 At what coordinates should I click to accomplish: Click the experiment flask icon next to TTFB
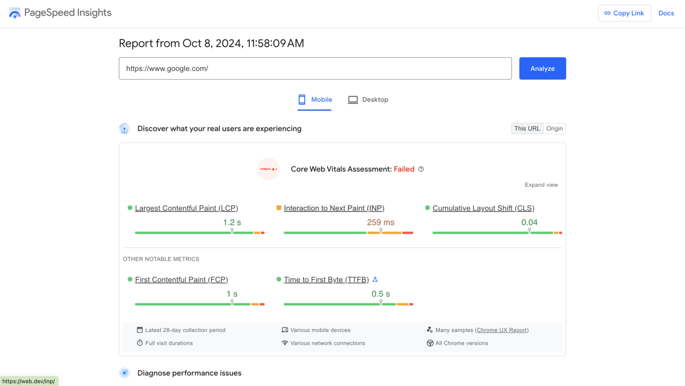pos(375,279)
